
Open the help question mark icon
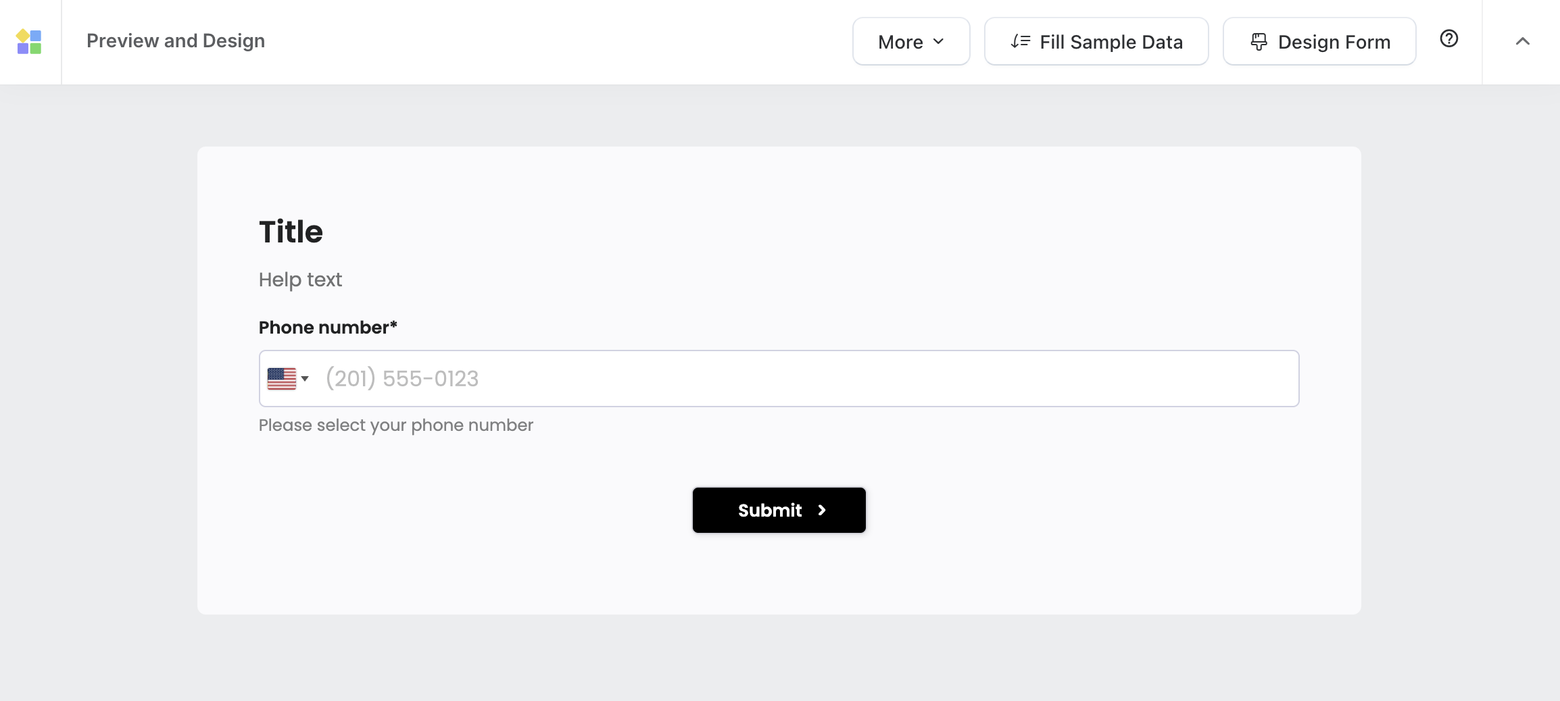coord(1448,39)
